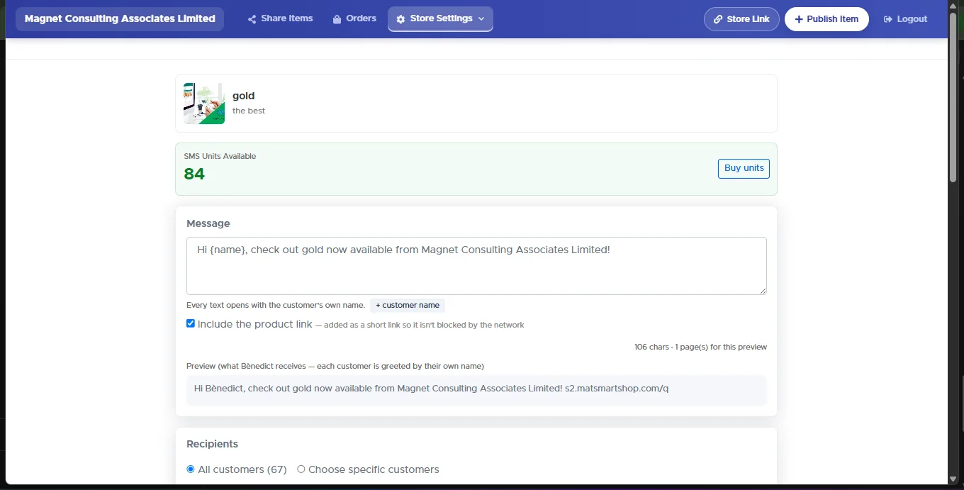Click the Share Items share icon

tap(252, 19)
